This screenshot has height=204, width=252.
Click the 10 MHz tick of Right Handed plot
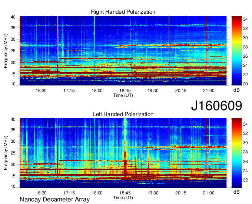[13, 84]
